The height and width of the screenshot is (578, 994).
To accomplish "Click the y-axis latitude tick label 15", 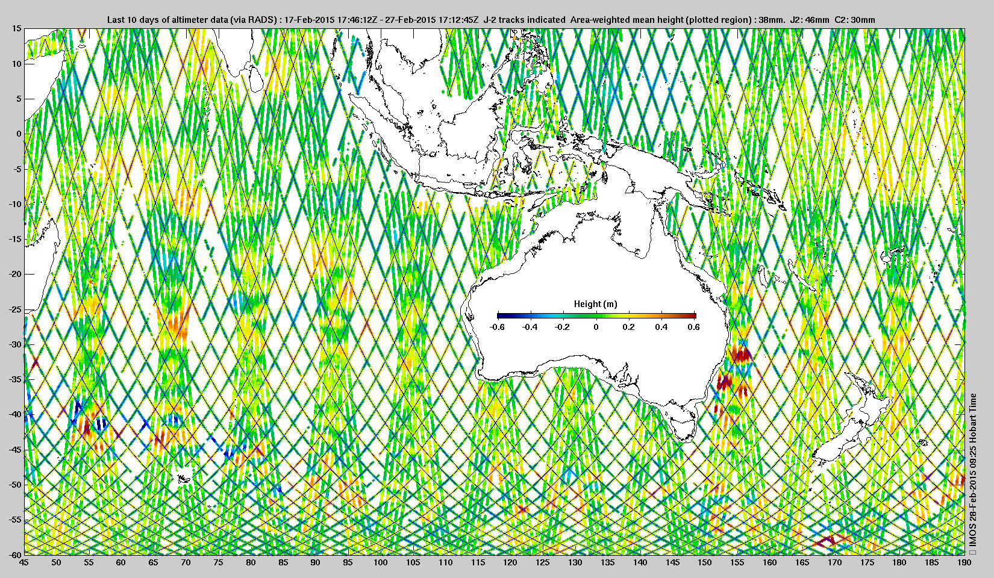I will pos(16,29).
